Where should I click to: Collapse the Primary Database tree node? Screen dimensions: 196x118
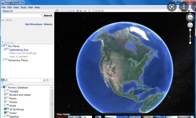[2, 87]
